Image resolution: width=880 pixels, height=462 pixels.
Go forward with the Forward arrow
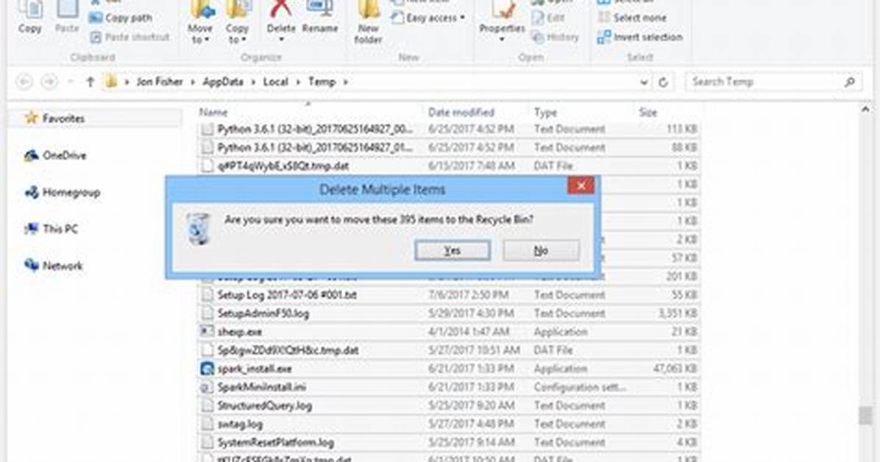[49, 82]
